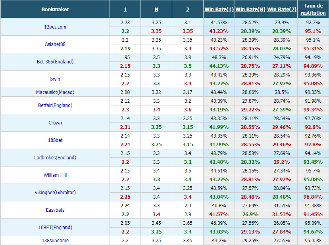This screenshot has height=245, width=329.
Task: Sort by the column header 1
Action: 125,10
